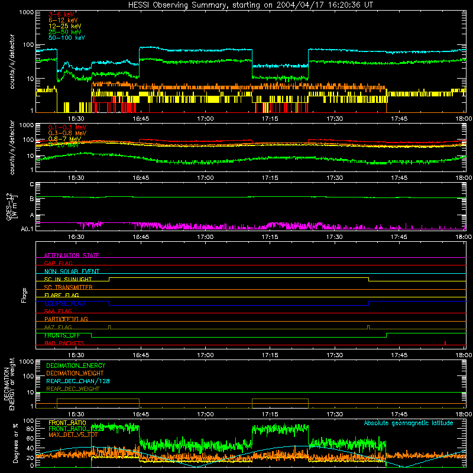Click 17:30 tick label under the Flags panel
473x473 pixels.
point(335,355)
